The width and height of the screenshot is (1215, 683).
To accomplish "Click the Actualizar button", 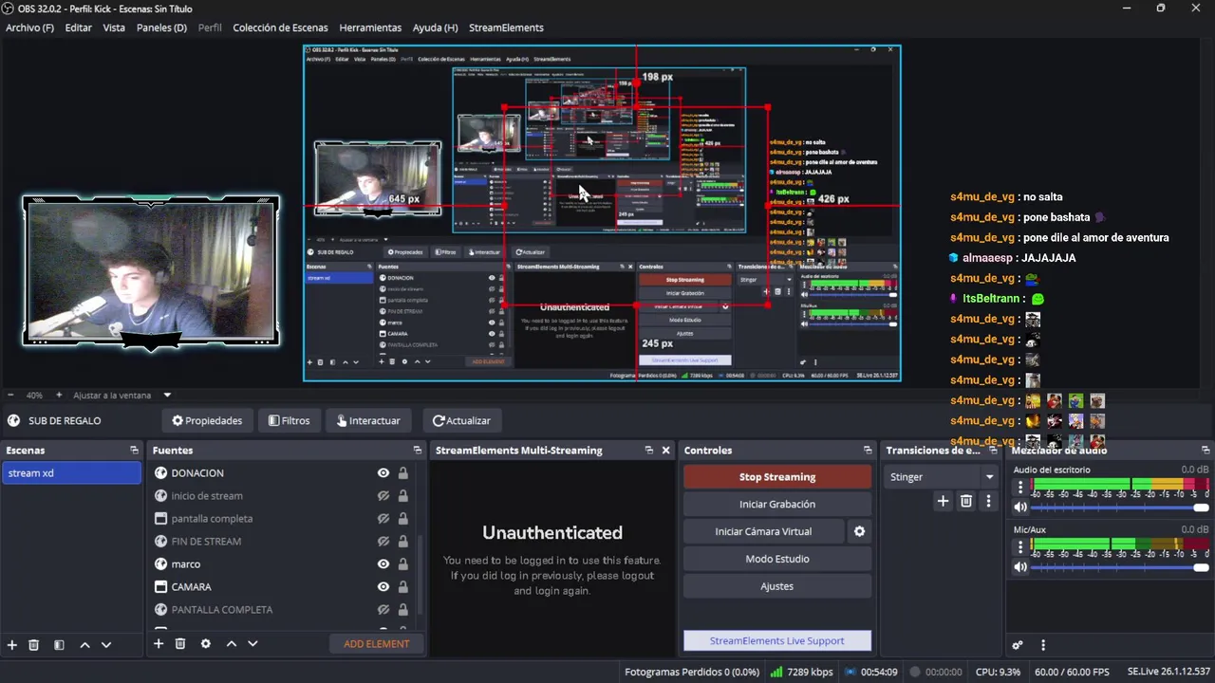I will click(461, 420).
